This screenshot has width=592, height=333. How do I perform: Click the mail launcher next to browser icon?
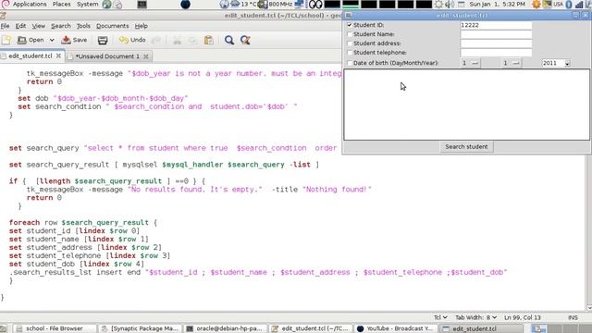click(x=118, y=5)
